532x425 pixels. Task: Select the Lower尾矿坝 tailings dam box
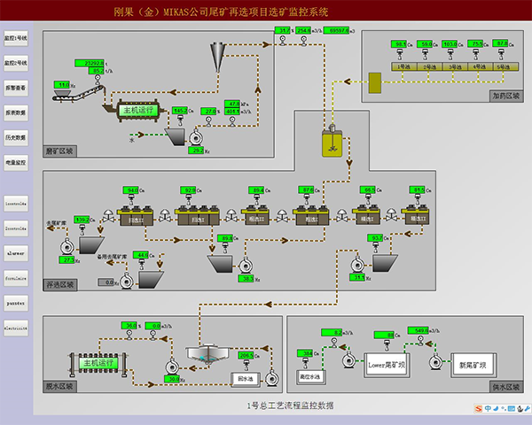(x=387, y=362)
